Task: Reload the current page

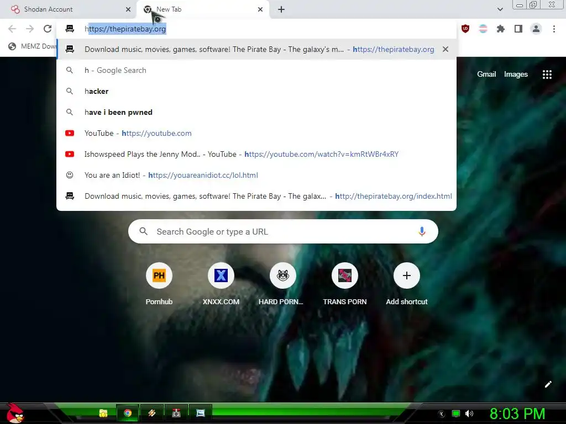Action: [x=48, y=29]
